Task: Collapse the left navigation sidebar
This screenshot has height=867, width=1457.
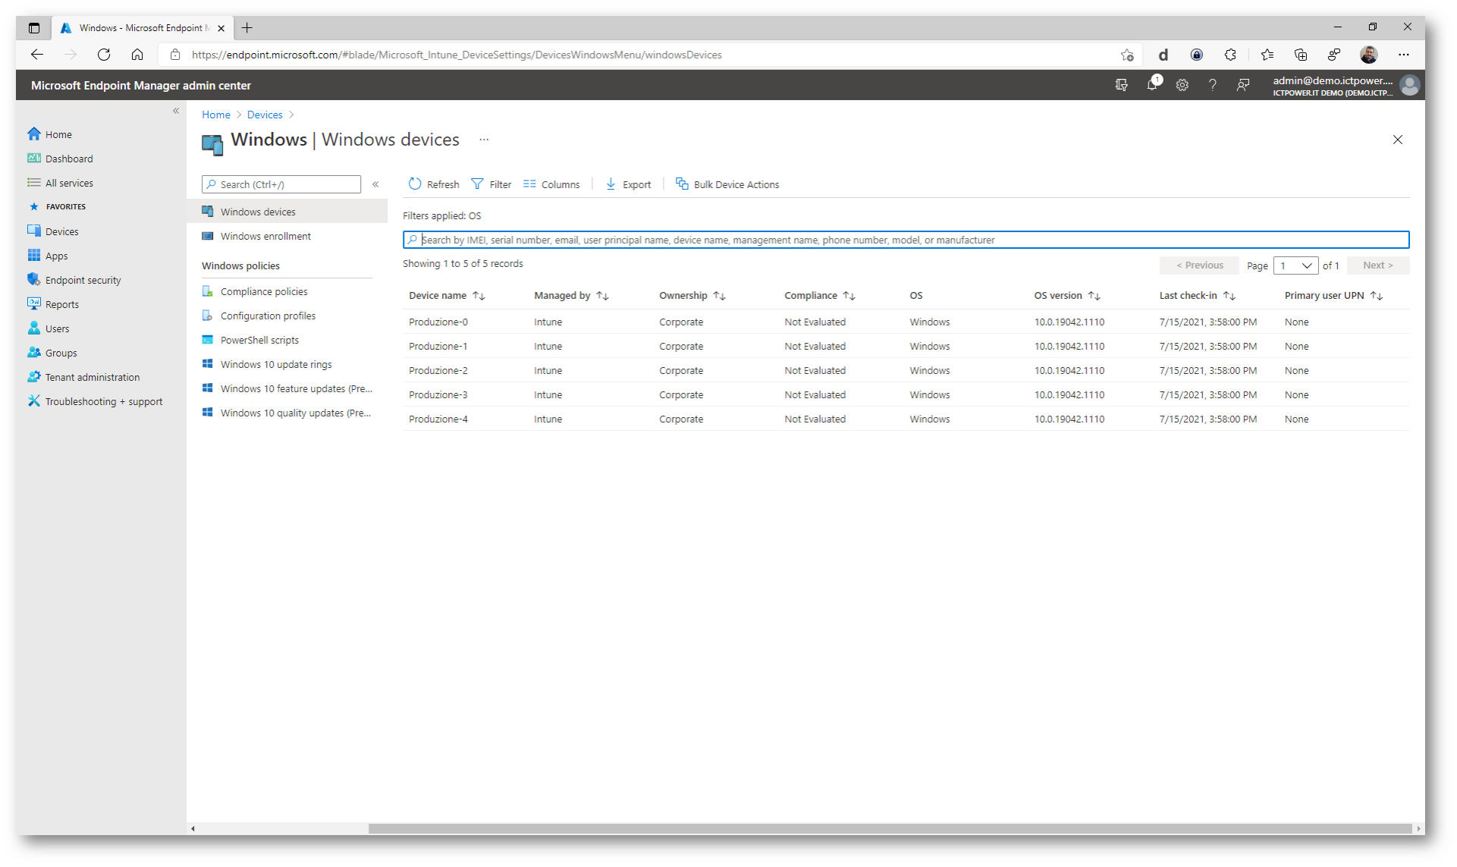Action: tap(176, 111)
